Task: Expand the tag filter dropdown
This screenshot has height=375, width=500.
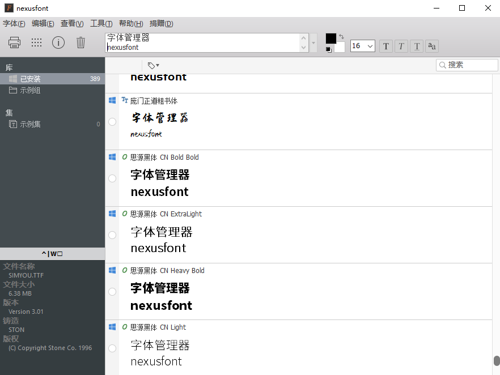Action: (x=153, y=65)
